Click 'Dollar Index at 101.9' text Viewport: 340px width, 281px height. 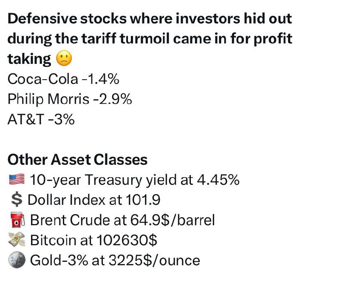[x=94, y=200]
